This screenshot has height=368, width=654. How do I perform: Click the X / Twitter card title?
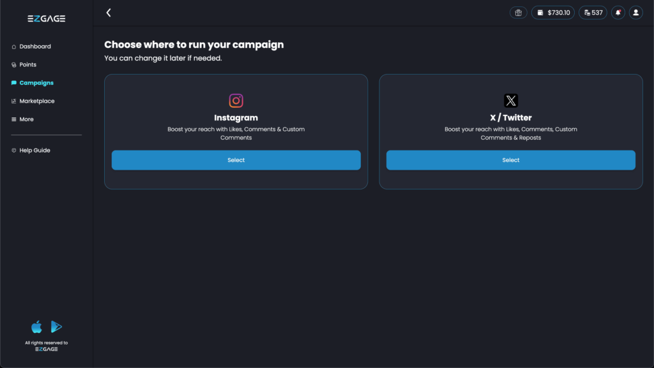[x=511, y=118]
